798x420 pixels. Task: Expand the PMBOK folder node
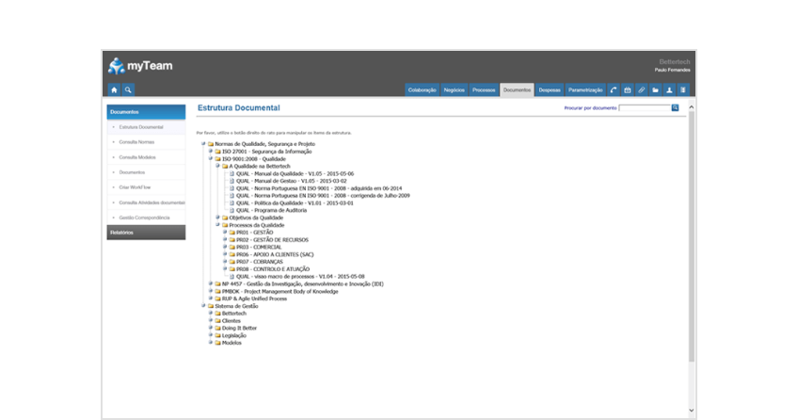click(211, 291)
